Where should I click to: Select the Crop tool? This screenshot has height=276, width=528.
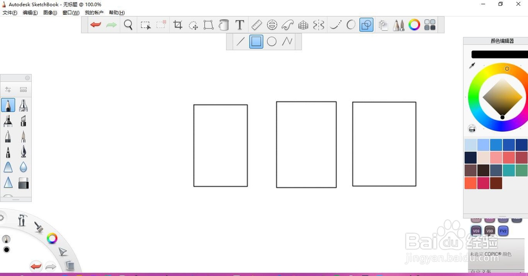click(x=177, y=25)
